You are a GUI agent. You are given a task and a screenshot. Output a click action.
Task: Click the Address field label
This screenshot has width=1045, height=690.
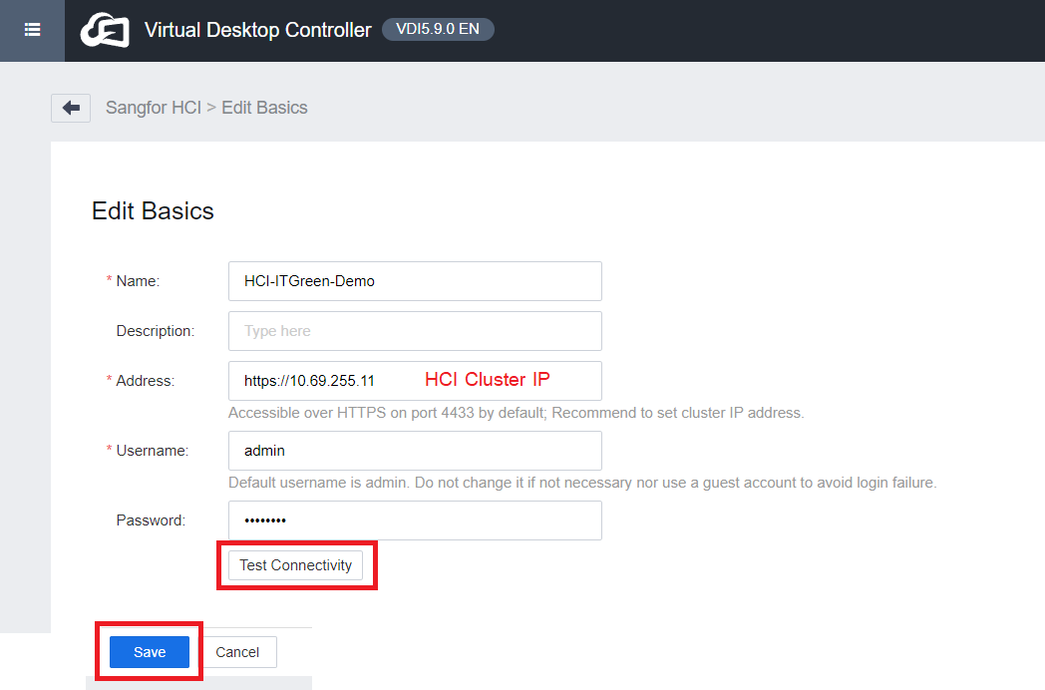(x=146, y=381)
